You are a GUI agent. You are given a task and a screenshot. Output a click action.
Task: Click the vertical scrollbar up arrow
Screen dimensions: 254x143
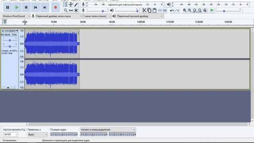(252, 30)
